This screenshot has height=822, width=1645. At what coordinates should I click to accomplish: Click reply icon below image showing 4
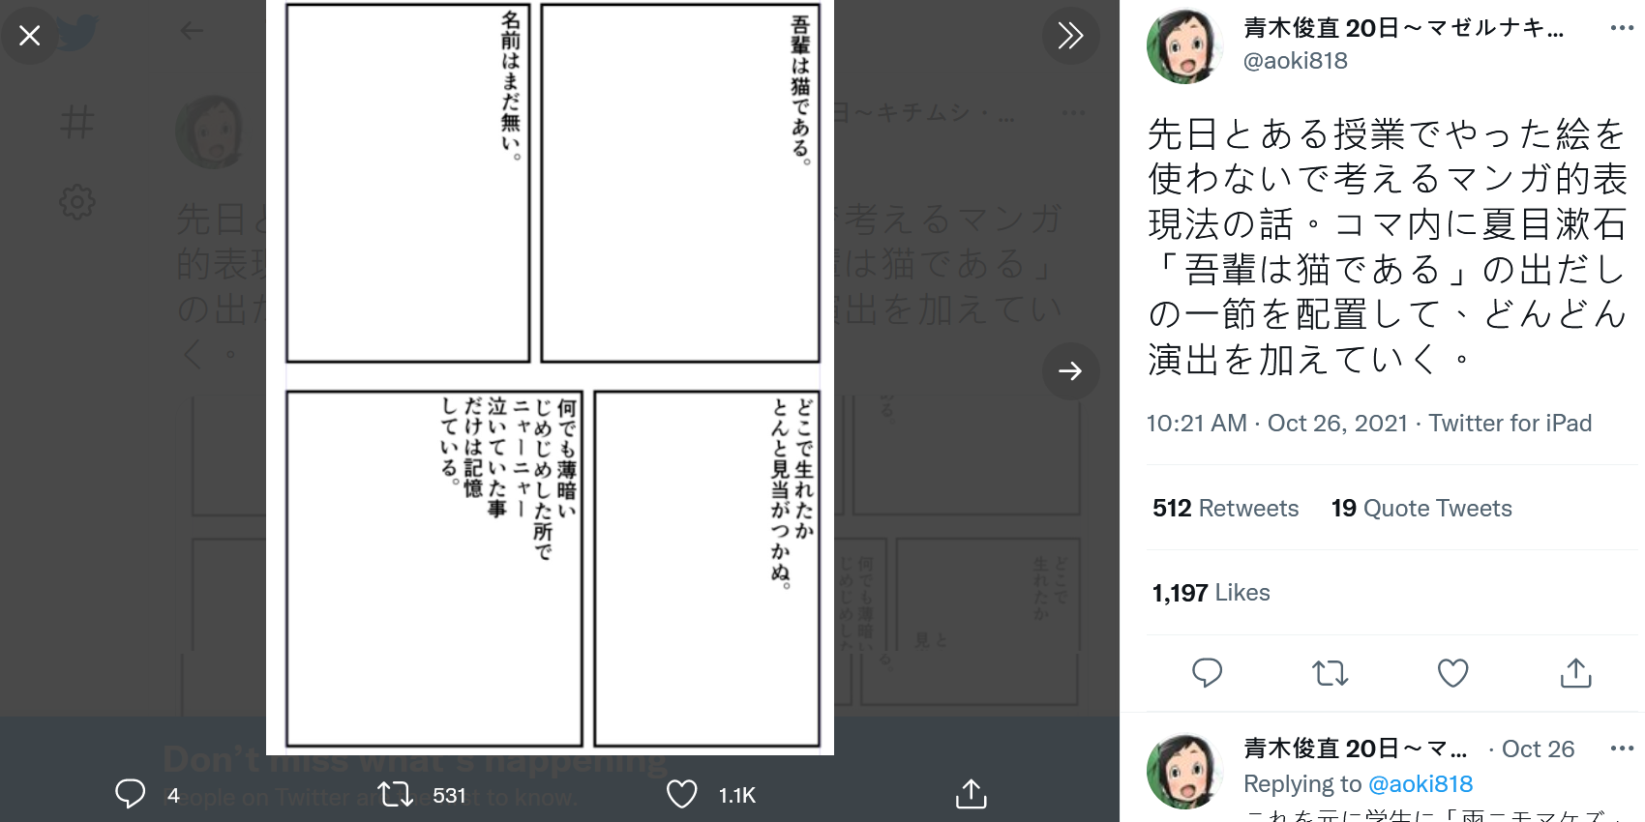tap(131, 794)
